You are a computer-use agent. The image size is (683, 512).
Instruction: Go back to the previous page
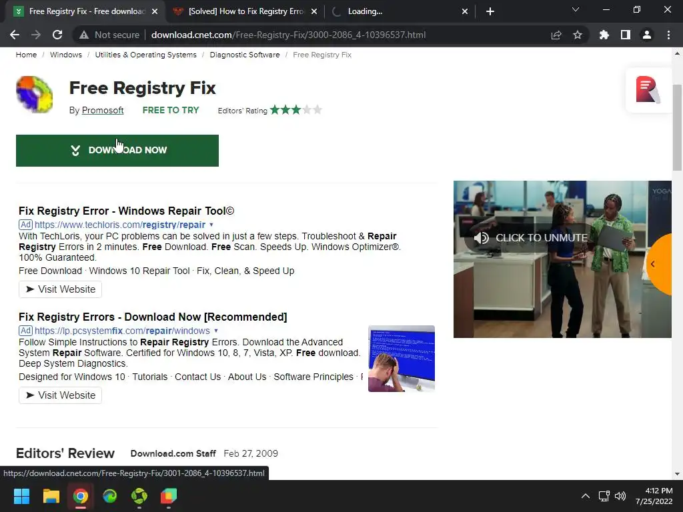pyautogui.click(x=15, y=35)
